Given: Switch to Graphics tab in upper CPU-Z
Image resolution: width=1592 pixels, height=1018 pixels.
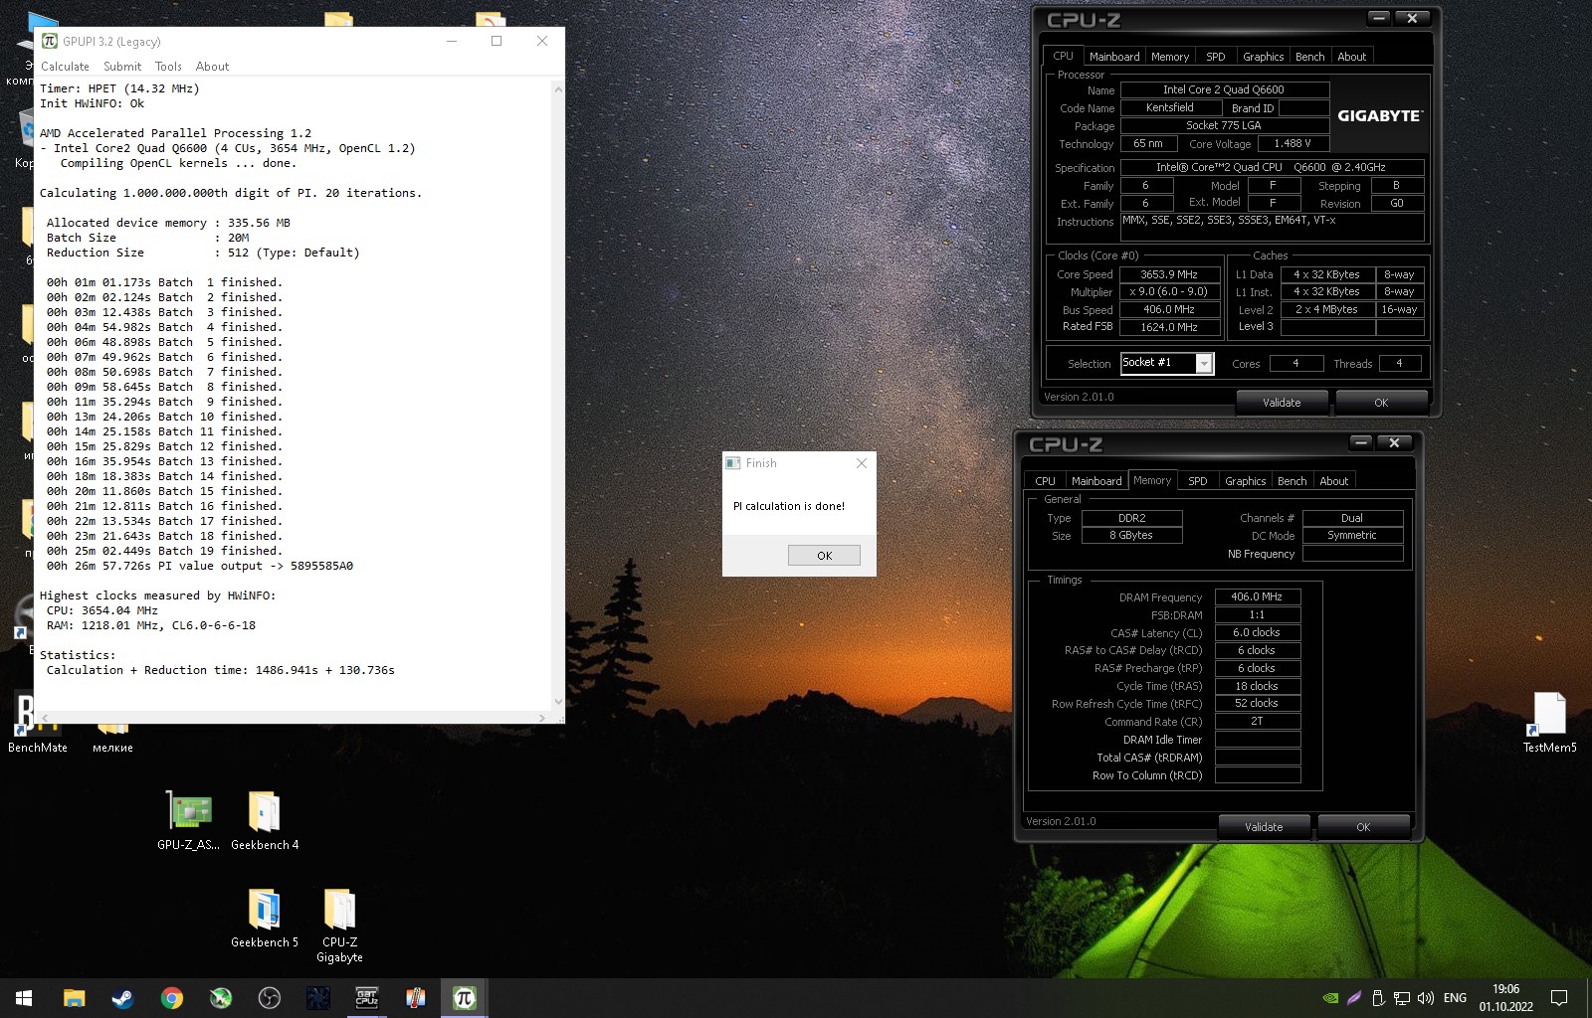Looking at the screenshot, I should tap(1263, 57).
